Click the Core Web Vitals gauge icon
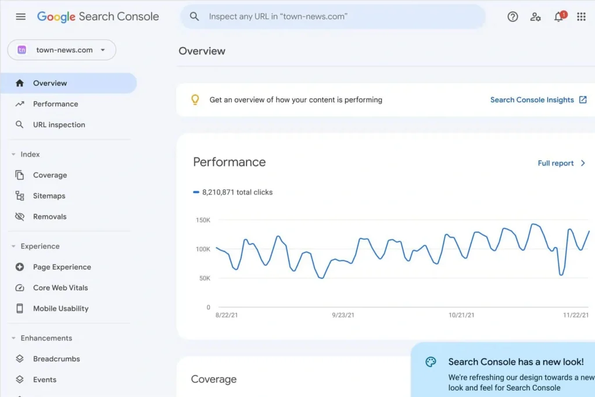The image size is (595, 397). click(20, 288)
